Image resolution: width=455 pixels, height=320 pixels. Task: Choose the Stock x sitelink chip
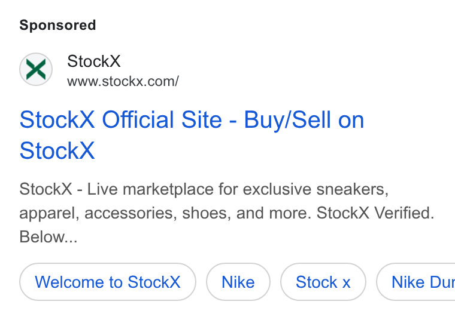(x=323, y=282)
